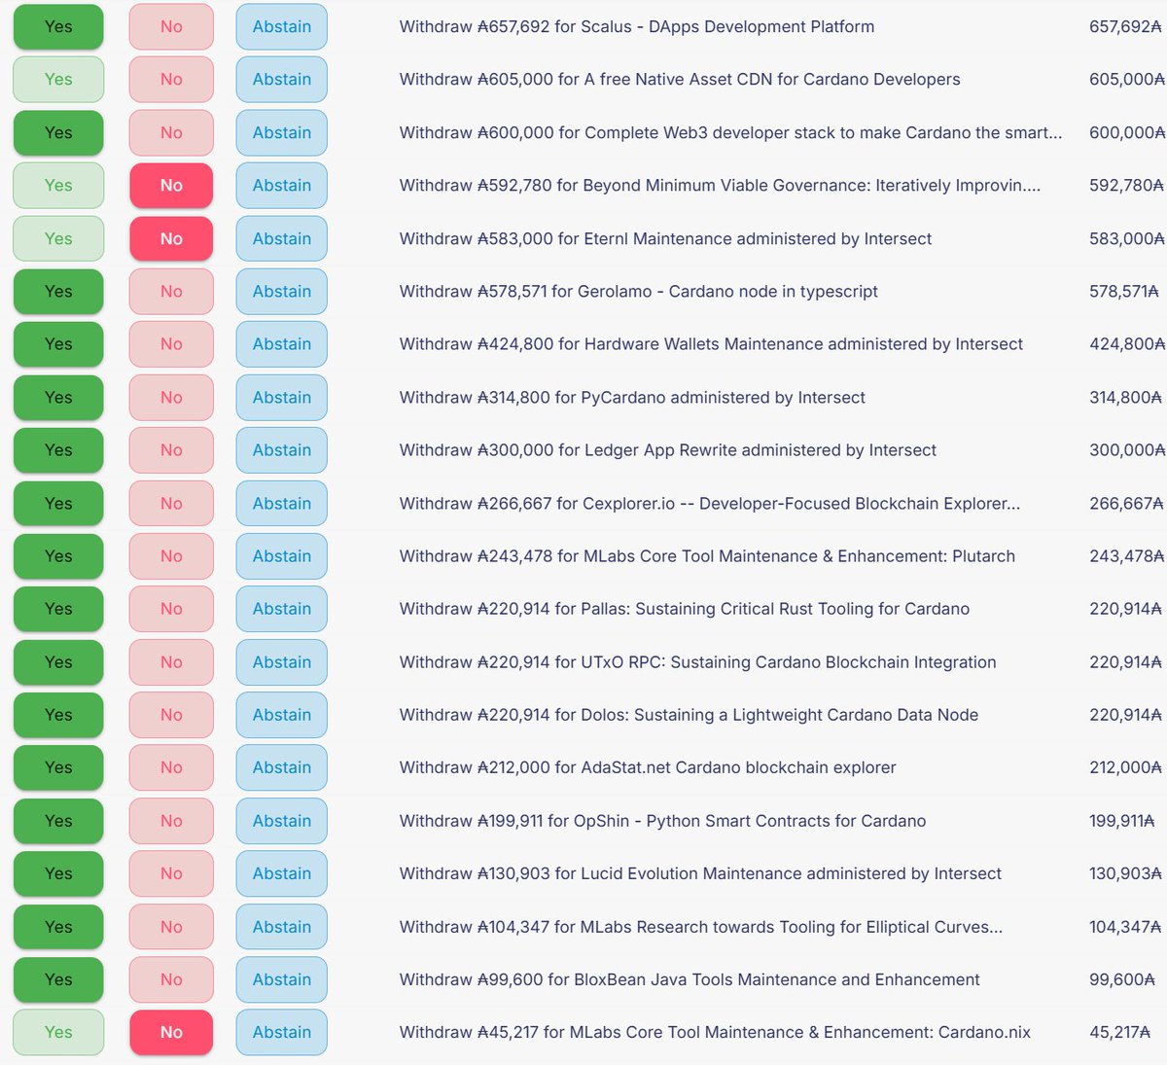Abstain on free Native Asset CDN proposal
1167x1065 pixels.
282,80
